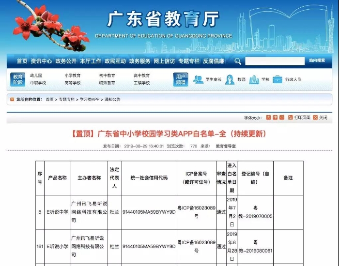
Task: Click 打印页面 text link
Action: click(x=302, y=118)
